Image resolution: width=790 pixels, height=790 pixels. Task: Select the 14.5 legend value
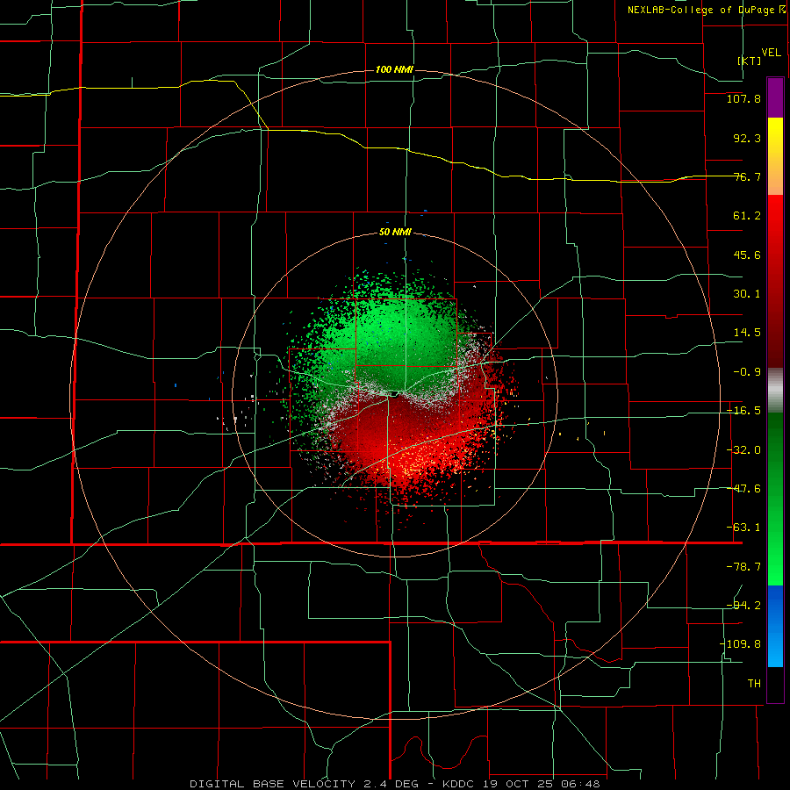click(x=747, y=333)
